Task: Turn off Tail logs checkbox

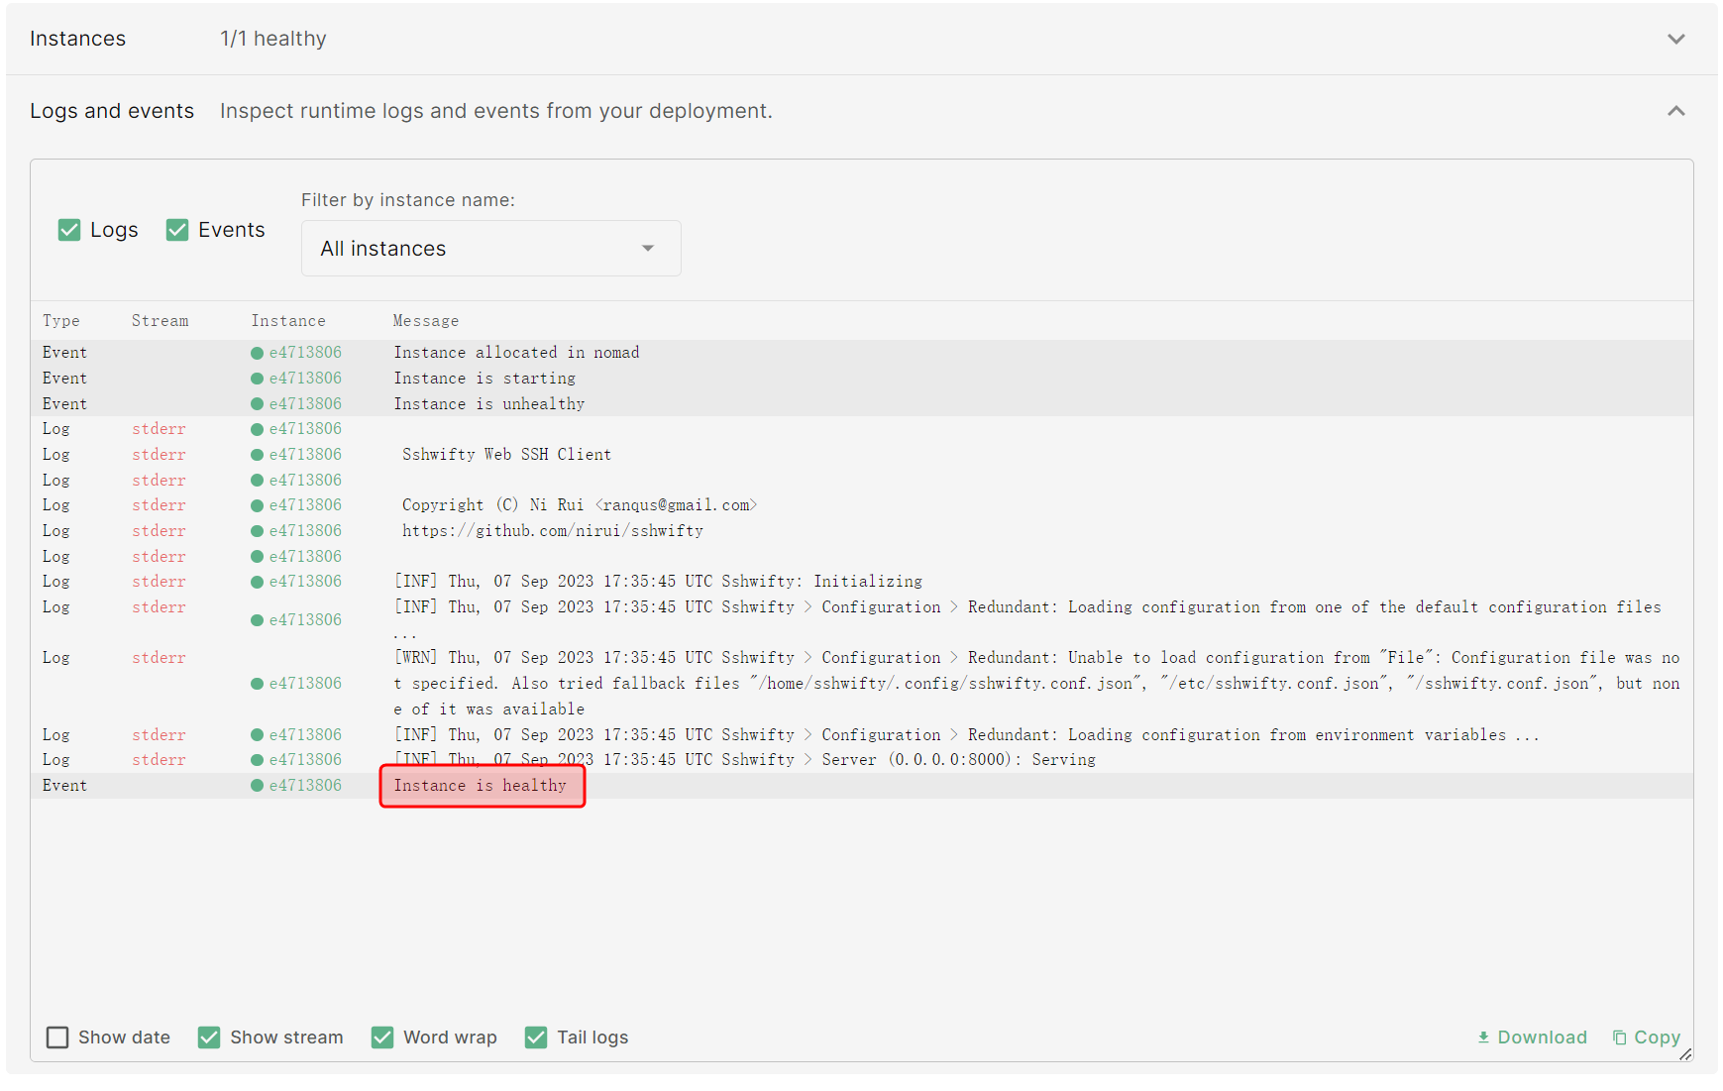Action: pyautogui.click(x=536, y=1037)
